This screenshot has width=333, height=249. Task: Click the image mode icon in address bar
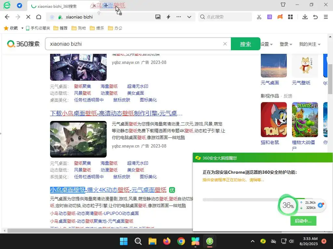click(x=158, y=17)
